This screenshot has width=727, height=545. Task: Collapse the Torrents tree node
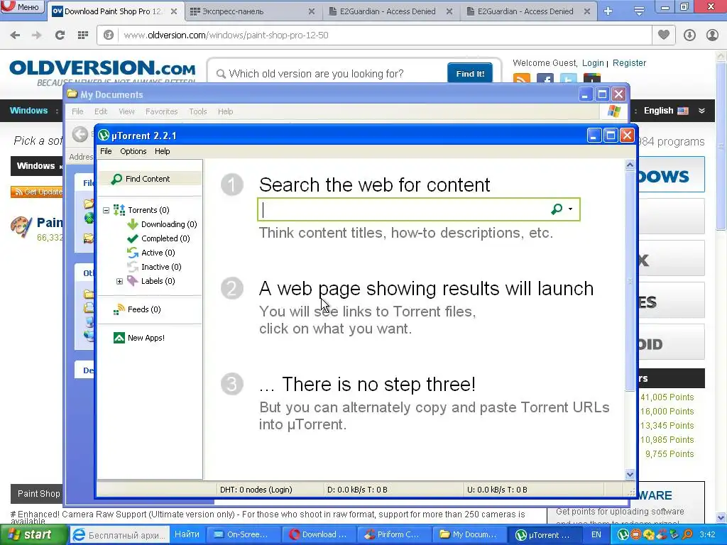pos(106,210)
